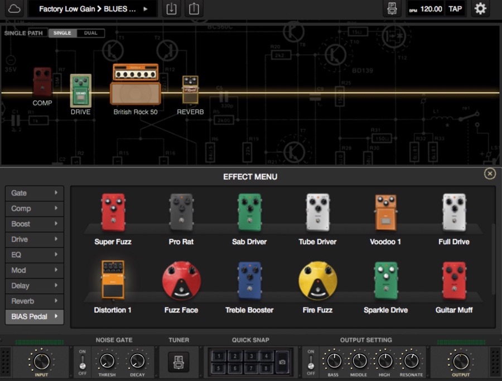Click the MIDDLE knob
The image size is (502, 381).
coord(359,361)
